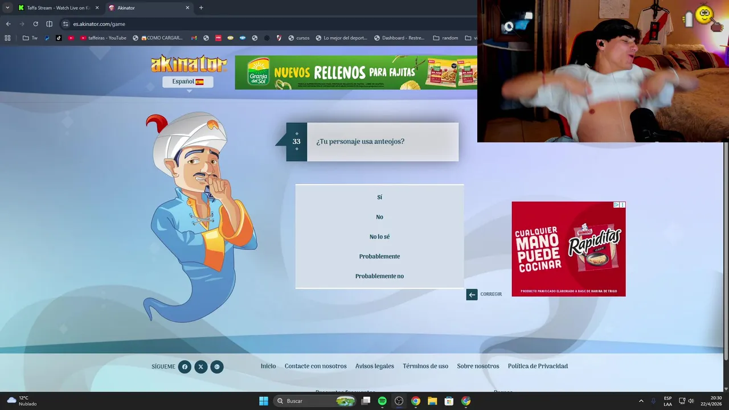729x410 pixels.
Task: Open Task View on the taskbar
Action: click(366, 401)
